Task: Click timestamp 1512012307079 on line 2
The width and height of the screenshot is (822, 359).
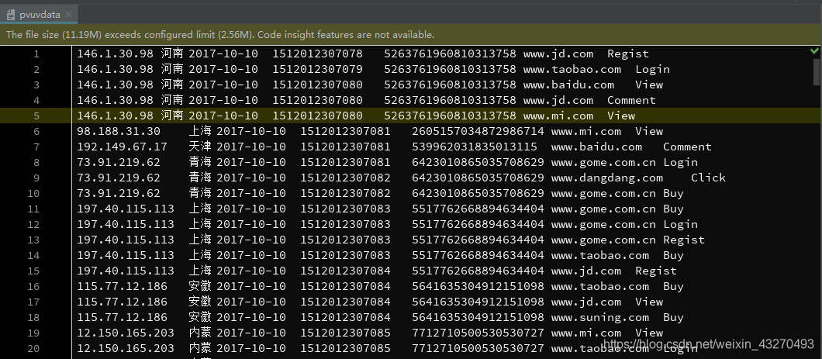Action: 317,69
